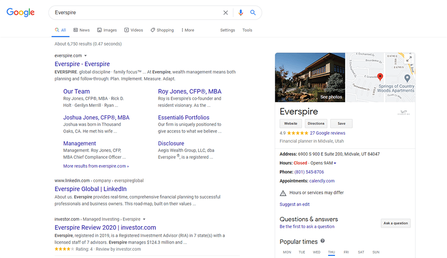Screen dimensions: 447x258
Task: Switch to the News tab
Action: pos(82,30)
